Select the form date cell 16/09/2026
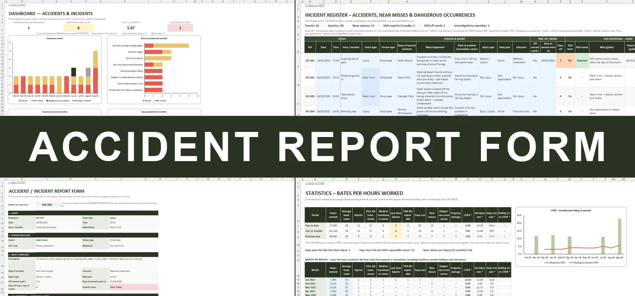 pos(58,222)
